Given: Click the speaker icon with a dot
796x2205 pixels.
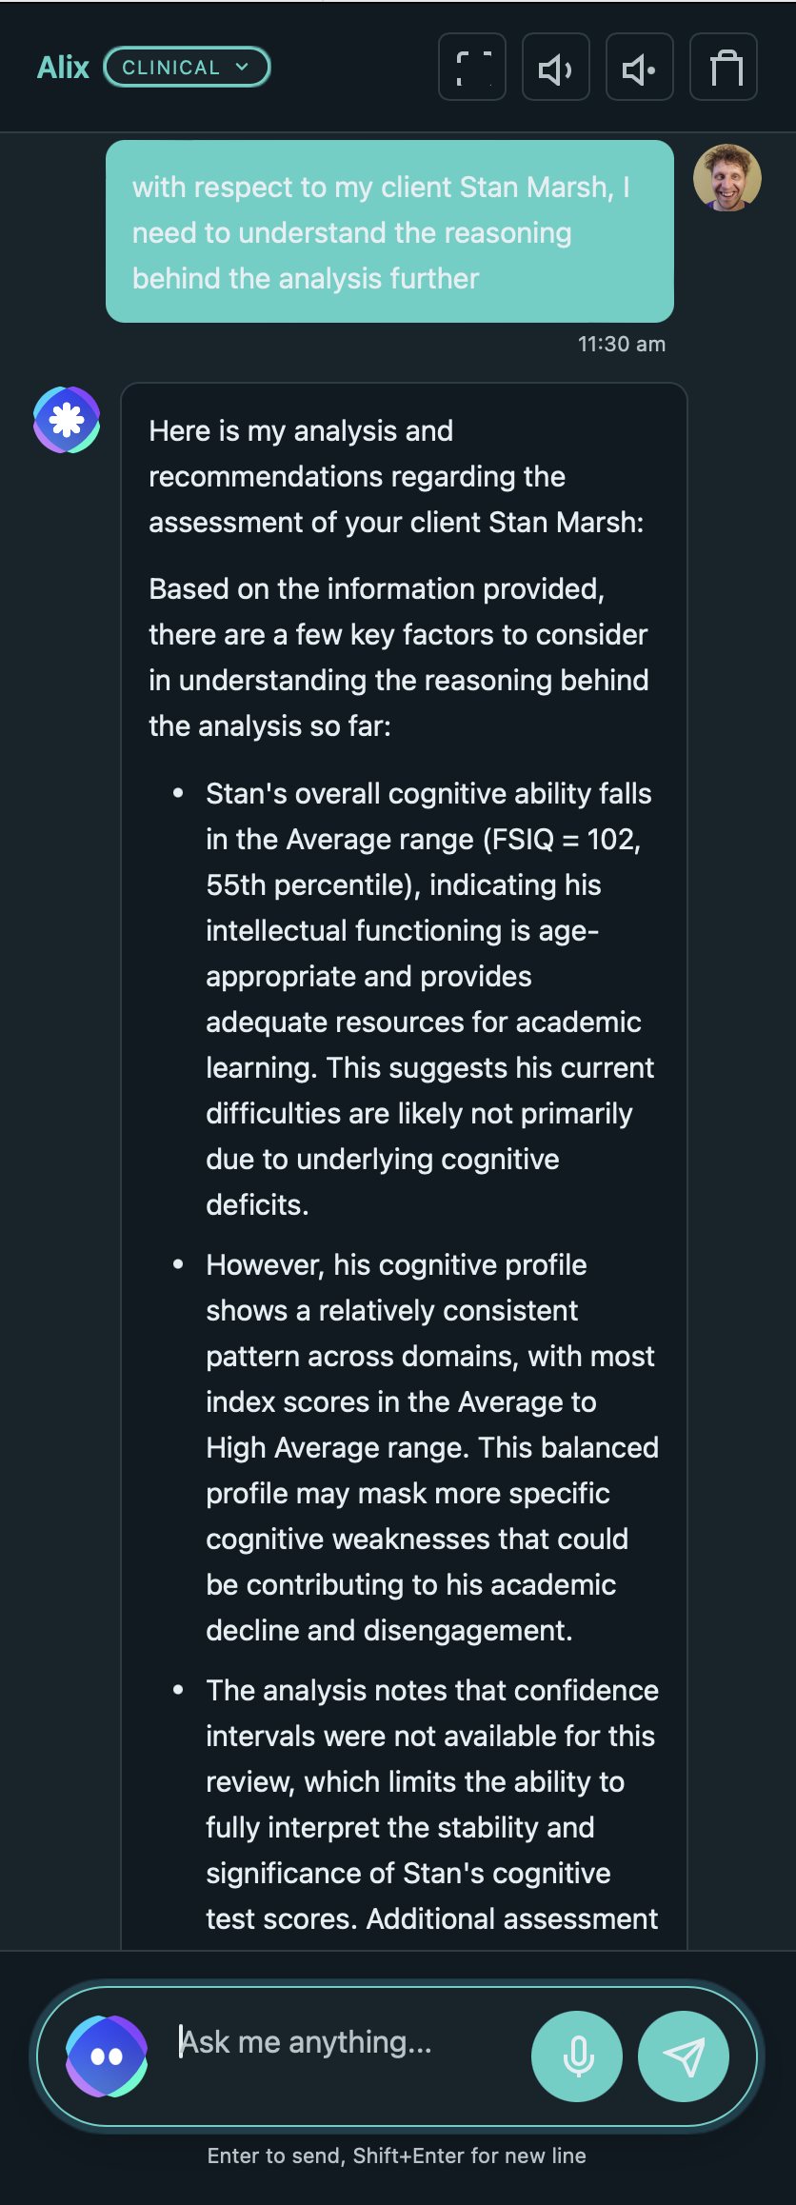Looking at the screenshot, I should coord(640,68).
